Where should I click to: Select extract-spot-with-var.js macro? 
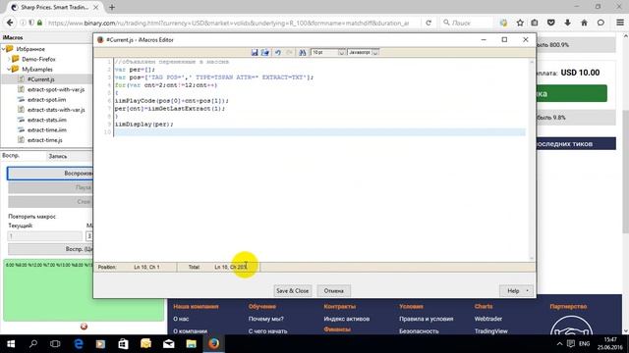[56, 89]
